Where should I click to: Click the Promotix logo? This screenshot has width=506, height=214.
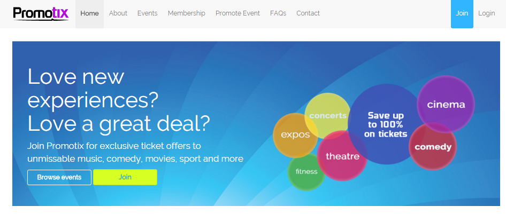(41, 14)
